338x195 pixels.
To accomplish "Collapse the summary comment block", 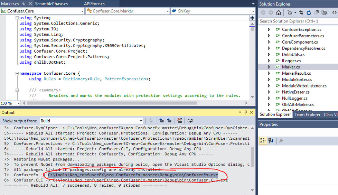I will point(17,90).
